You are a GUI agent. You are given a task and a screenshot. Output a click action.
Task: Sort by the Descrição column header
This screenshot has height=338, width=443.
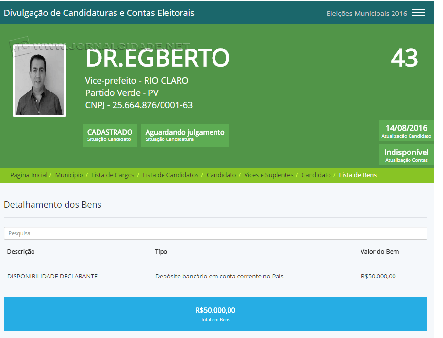(21, 251)
